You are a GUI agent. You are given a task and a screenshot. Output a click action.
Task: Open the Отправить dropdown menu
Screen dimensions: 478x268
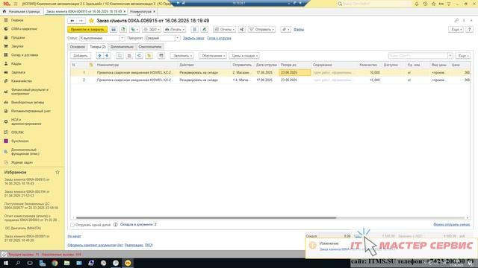pyautogui.click(x=262, y=30)
